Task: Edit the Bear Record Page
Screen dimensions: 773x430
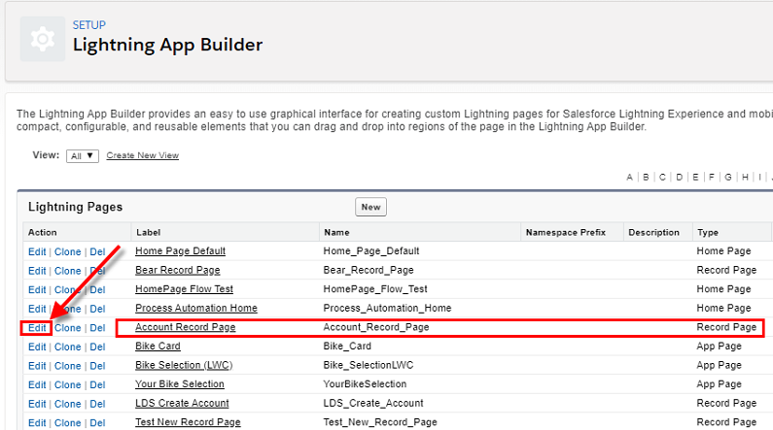Action: pos(37,271)
